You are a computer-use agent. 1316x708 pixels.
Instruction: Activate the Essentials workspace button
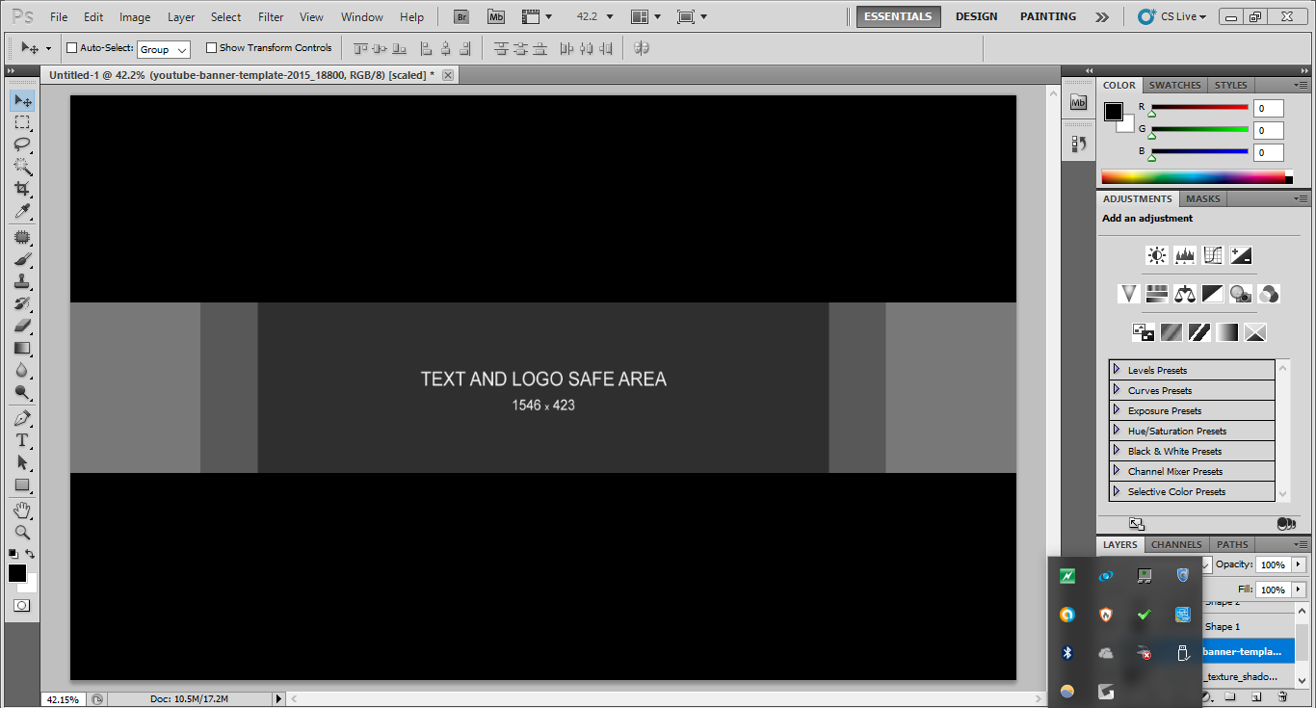(898, 16)
